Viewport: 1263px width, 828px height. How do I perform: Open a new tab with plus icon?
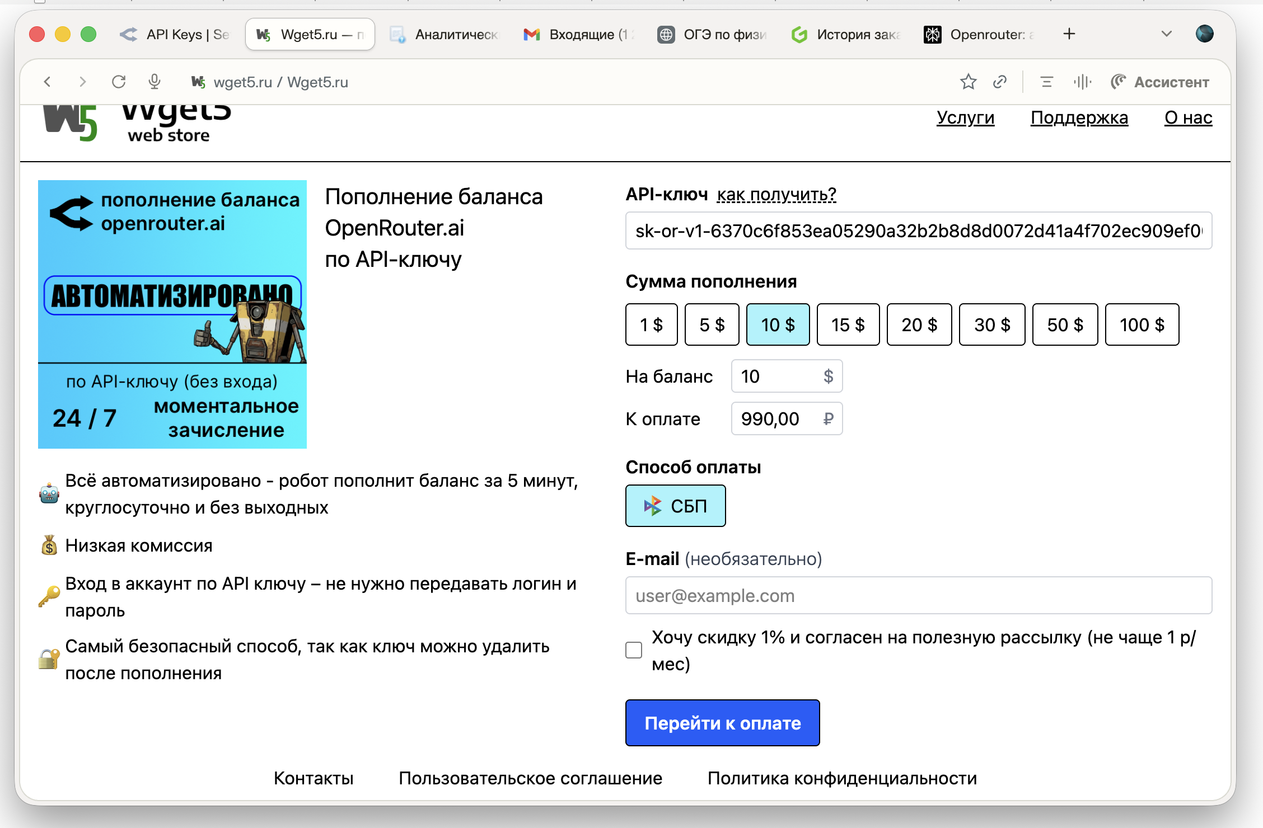click(x=1069, y=34)
